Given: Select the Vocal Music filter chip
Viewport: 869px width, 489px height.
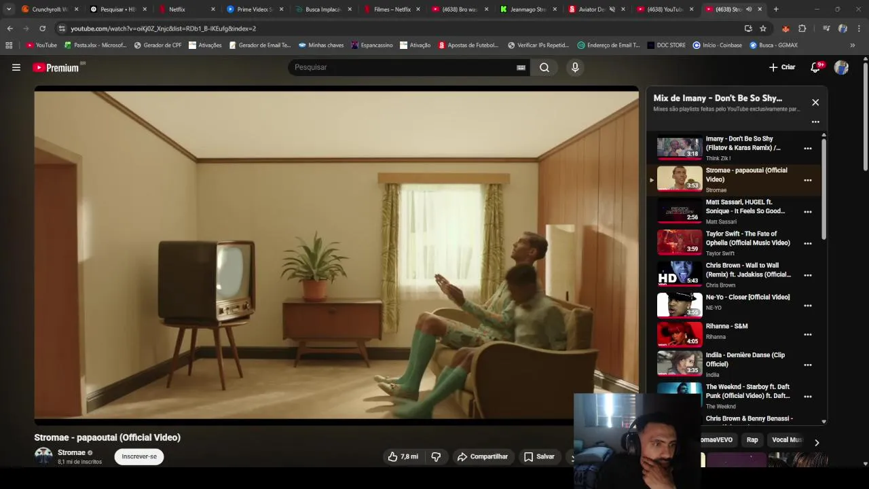Looking at the screenshot, I should click(x=786, y=440).
